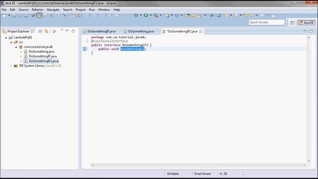Screen dimensions: 318x179
Task: Click the Run Last Tool external tools icon
Action: [156, 15]
